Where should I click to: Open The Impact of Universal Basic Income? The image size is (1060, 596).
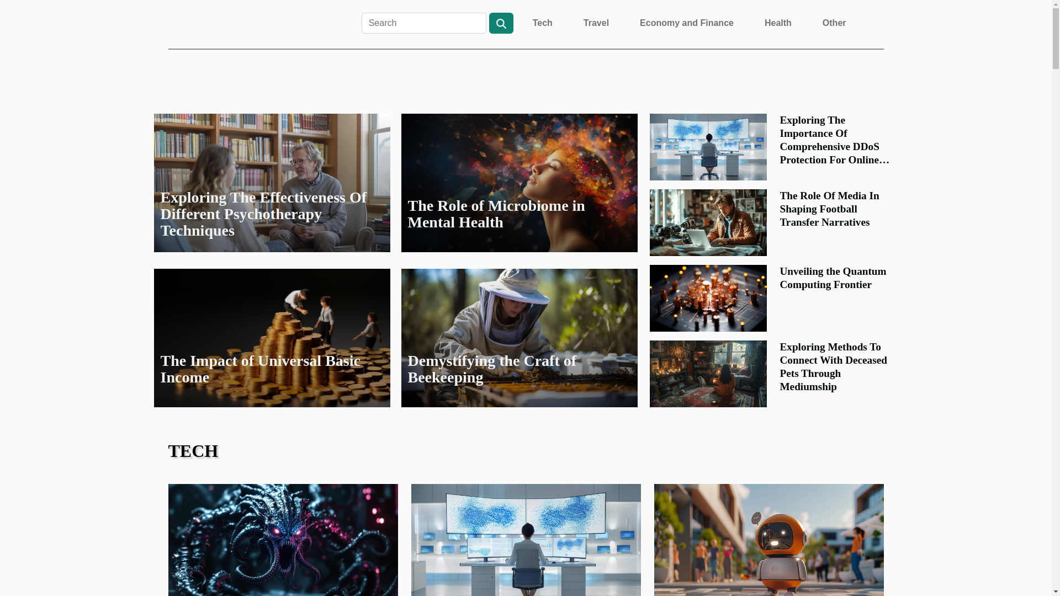(260, 369)
